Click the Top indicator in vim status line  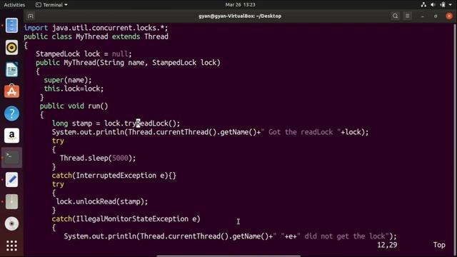[439, 245]
